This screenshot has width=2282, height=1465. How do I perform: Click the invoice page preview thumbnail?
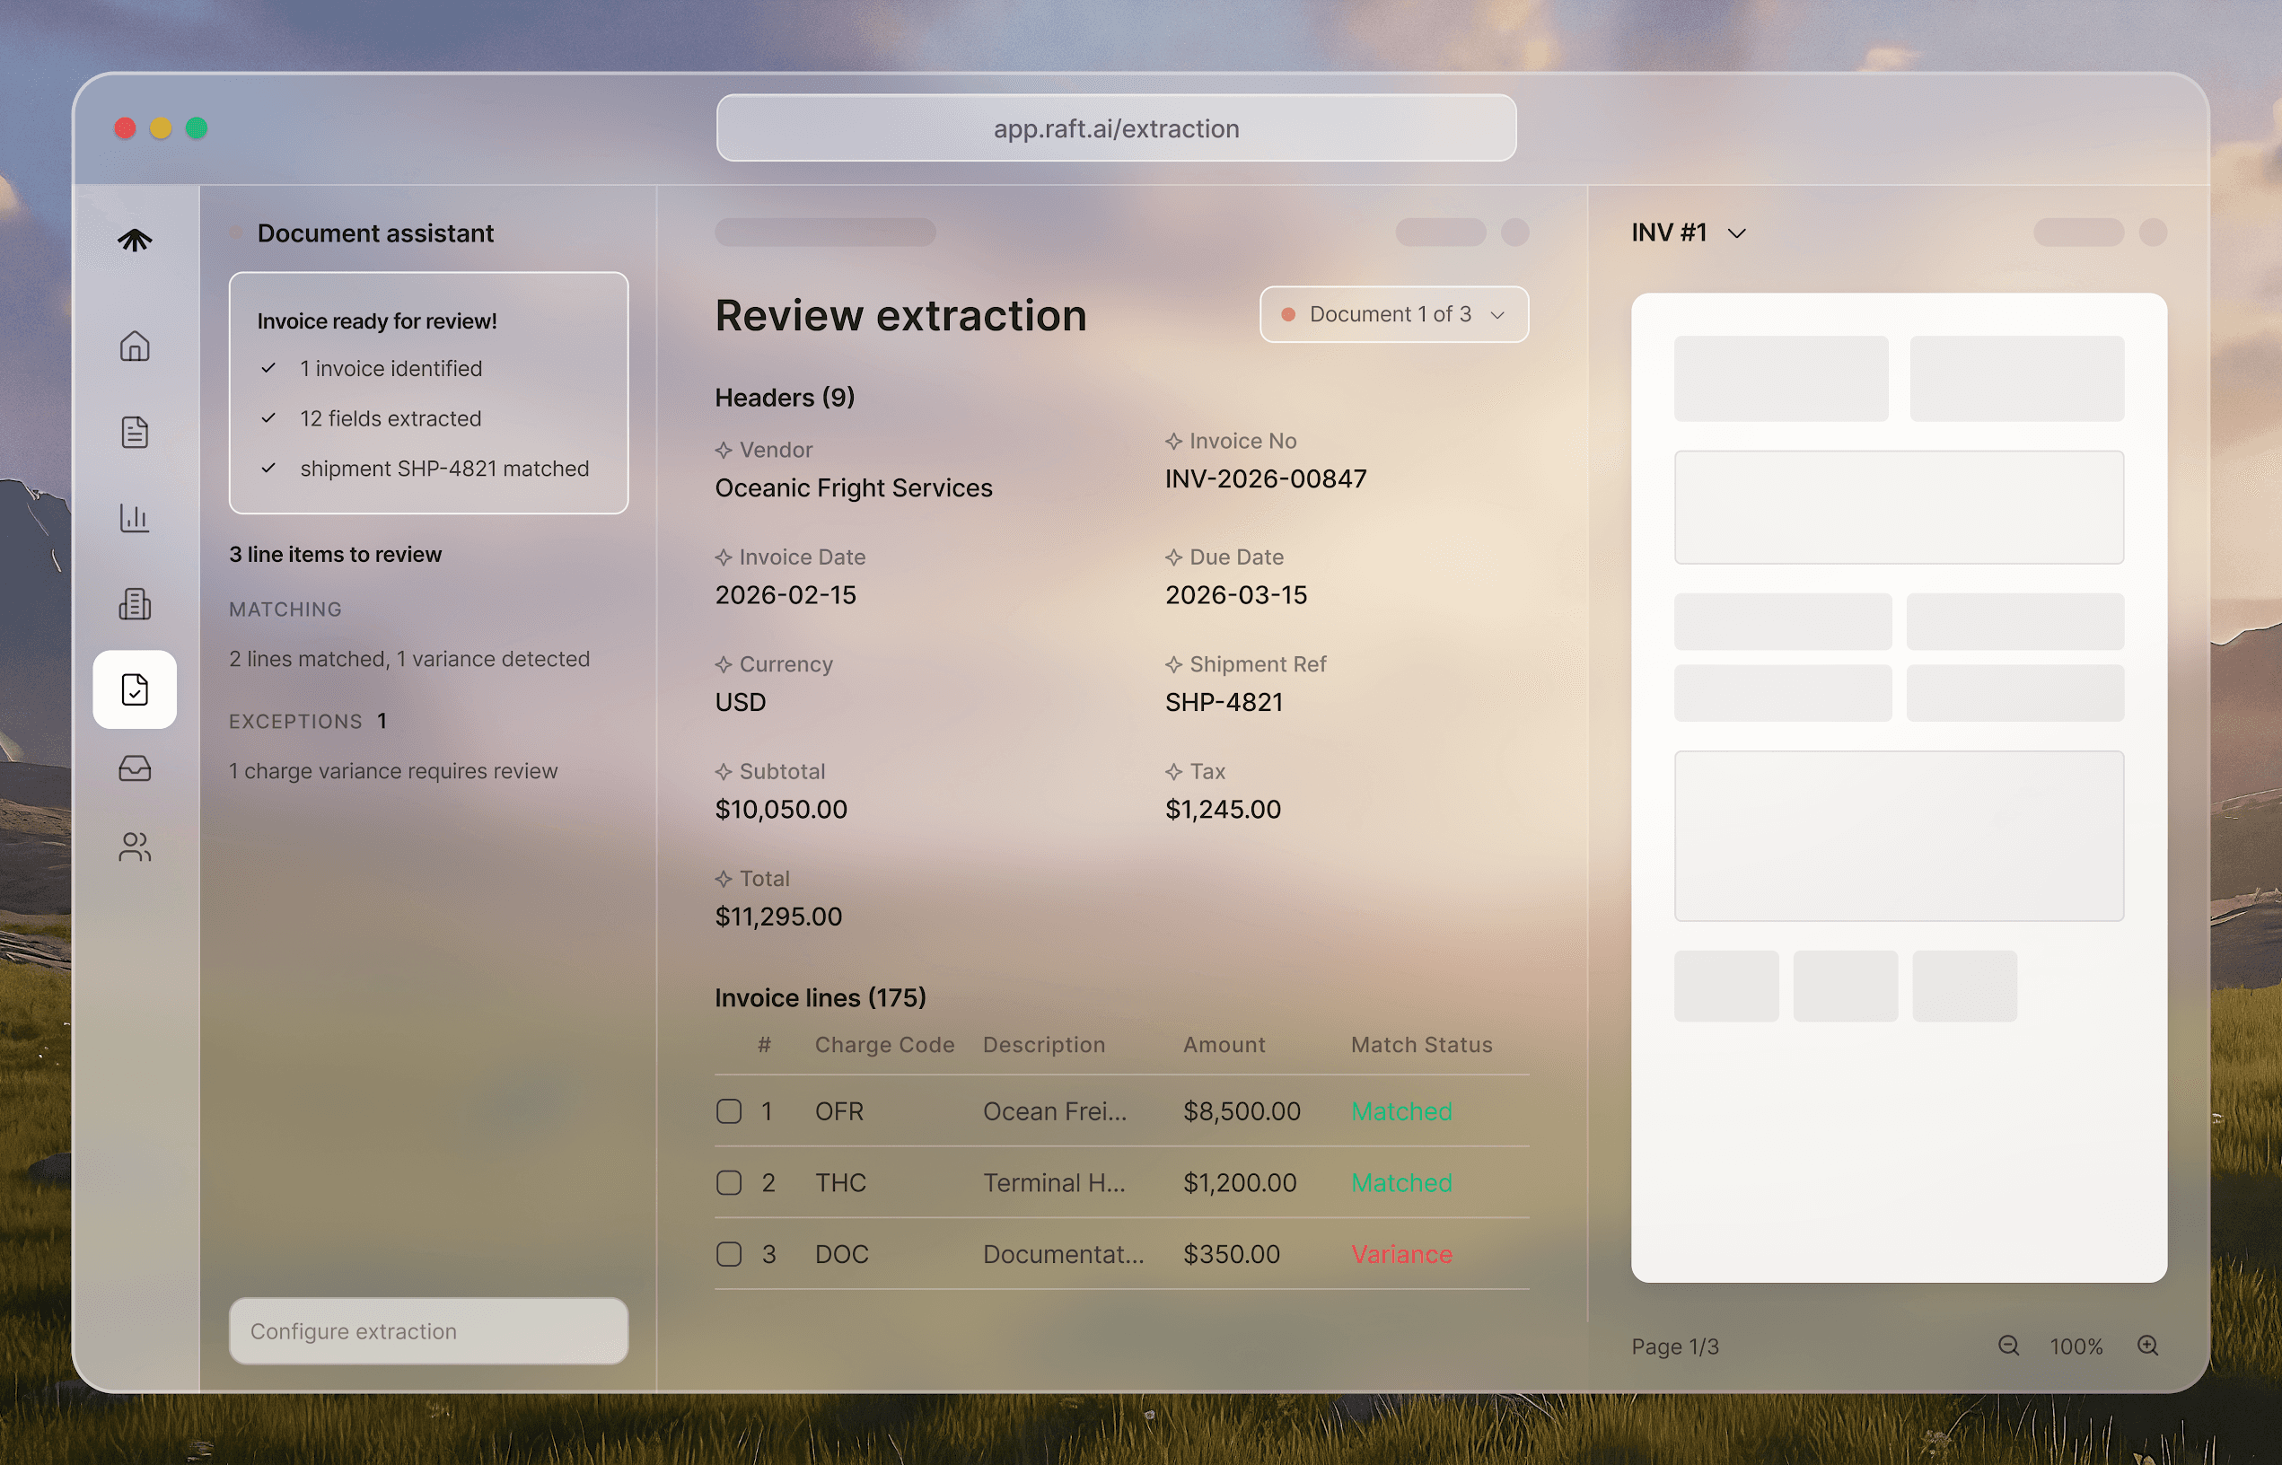1898,786
